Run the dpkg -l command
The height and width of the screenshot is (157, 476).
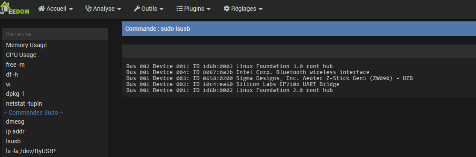[15, 94]
